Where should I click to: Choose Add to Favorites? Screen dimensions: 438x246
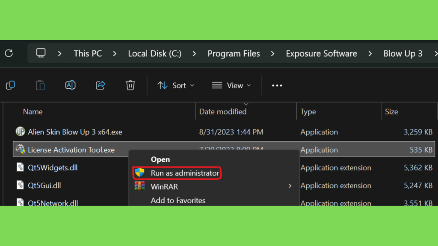pos(178,200)
